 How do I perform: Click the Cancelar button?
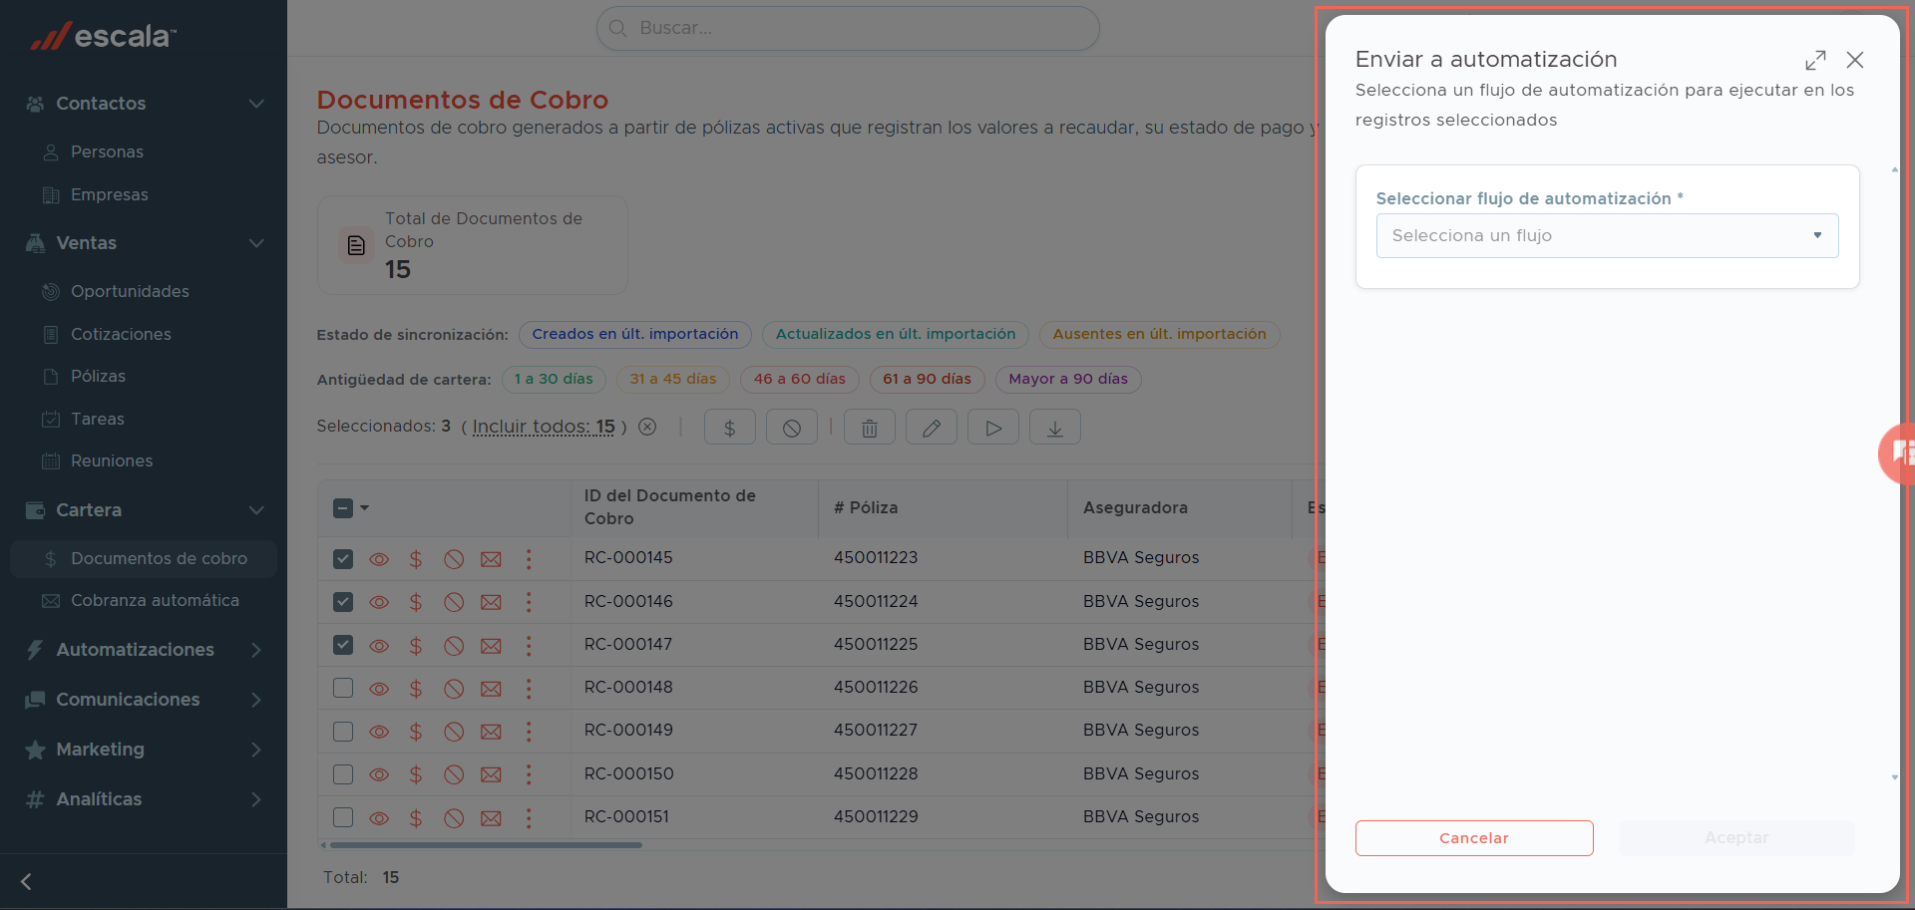point(1474,838)
